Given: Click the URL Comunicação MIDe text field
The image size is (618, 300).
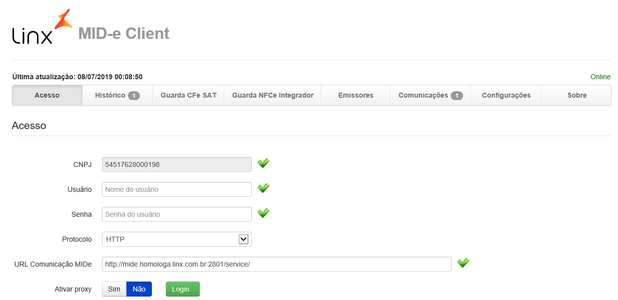Looking at the screenshot, I should click(276, 264).
